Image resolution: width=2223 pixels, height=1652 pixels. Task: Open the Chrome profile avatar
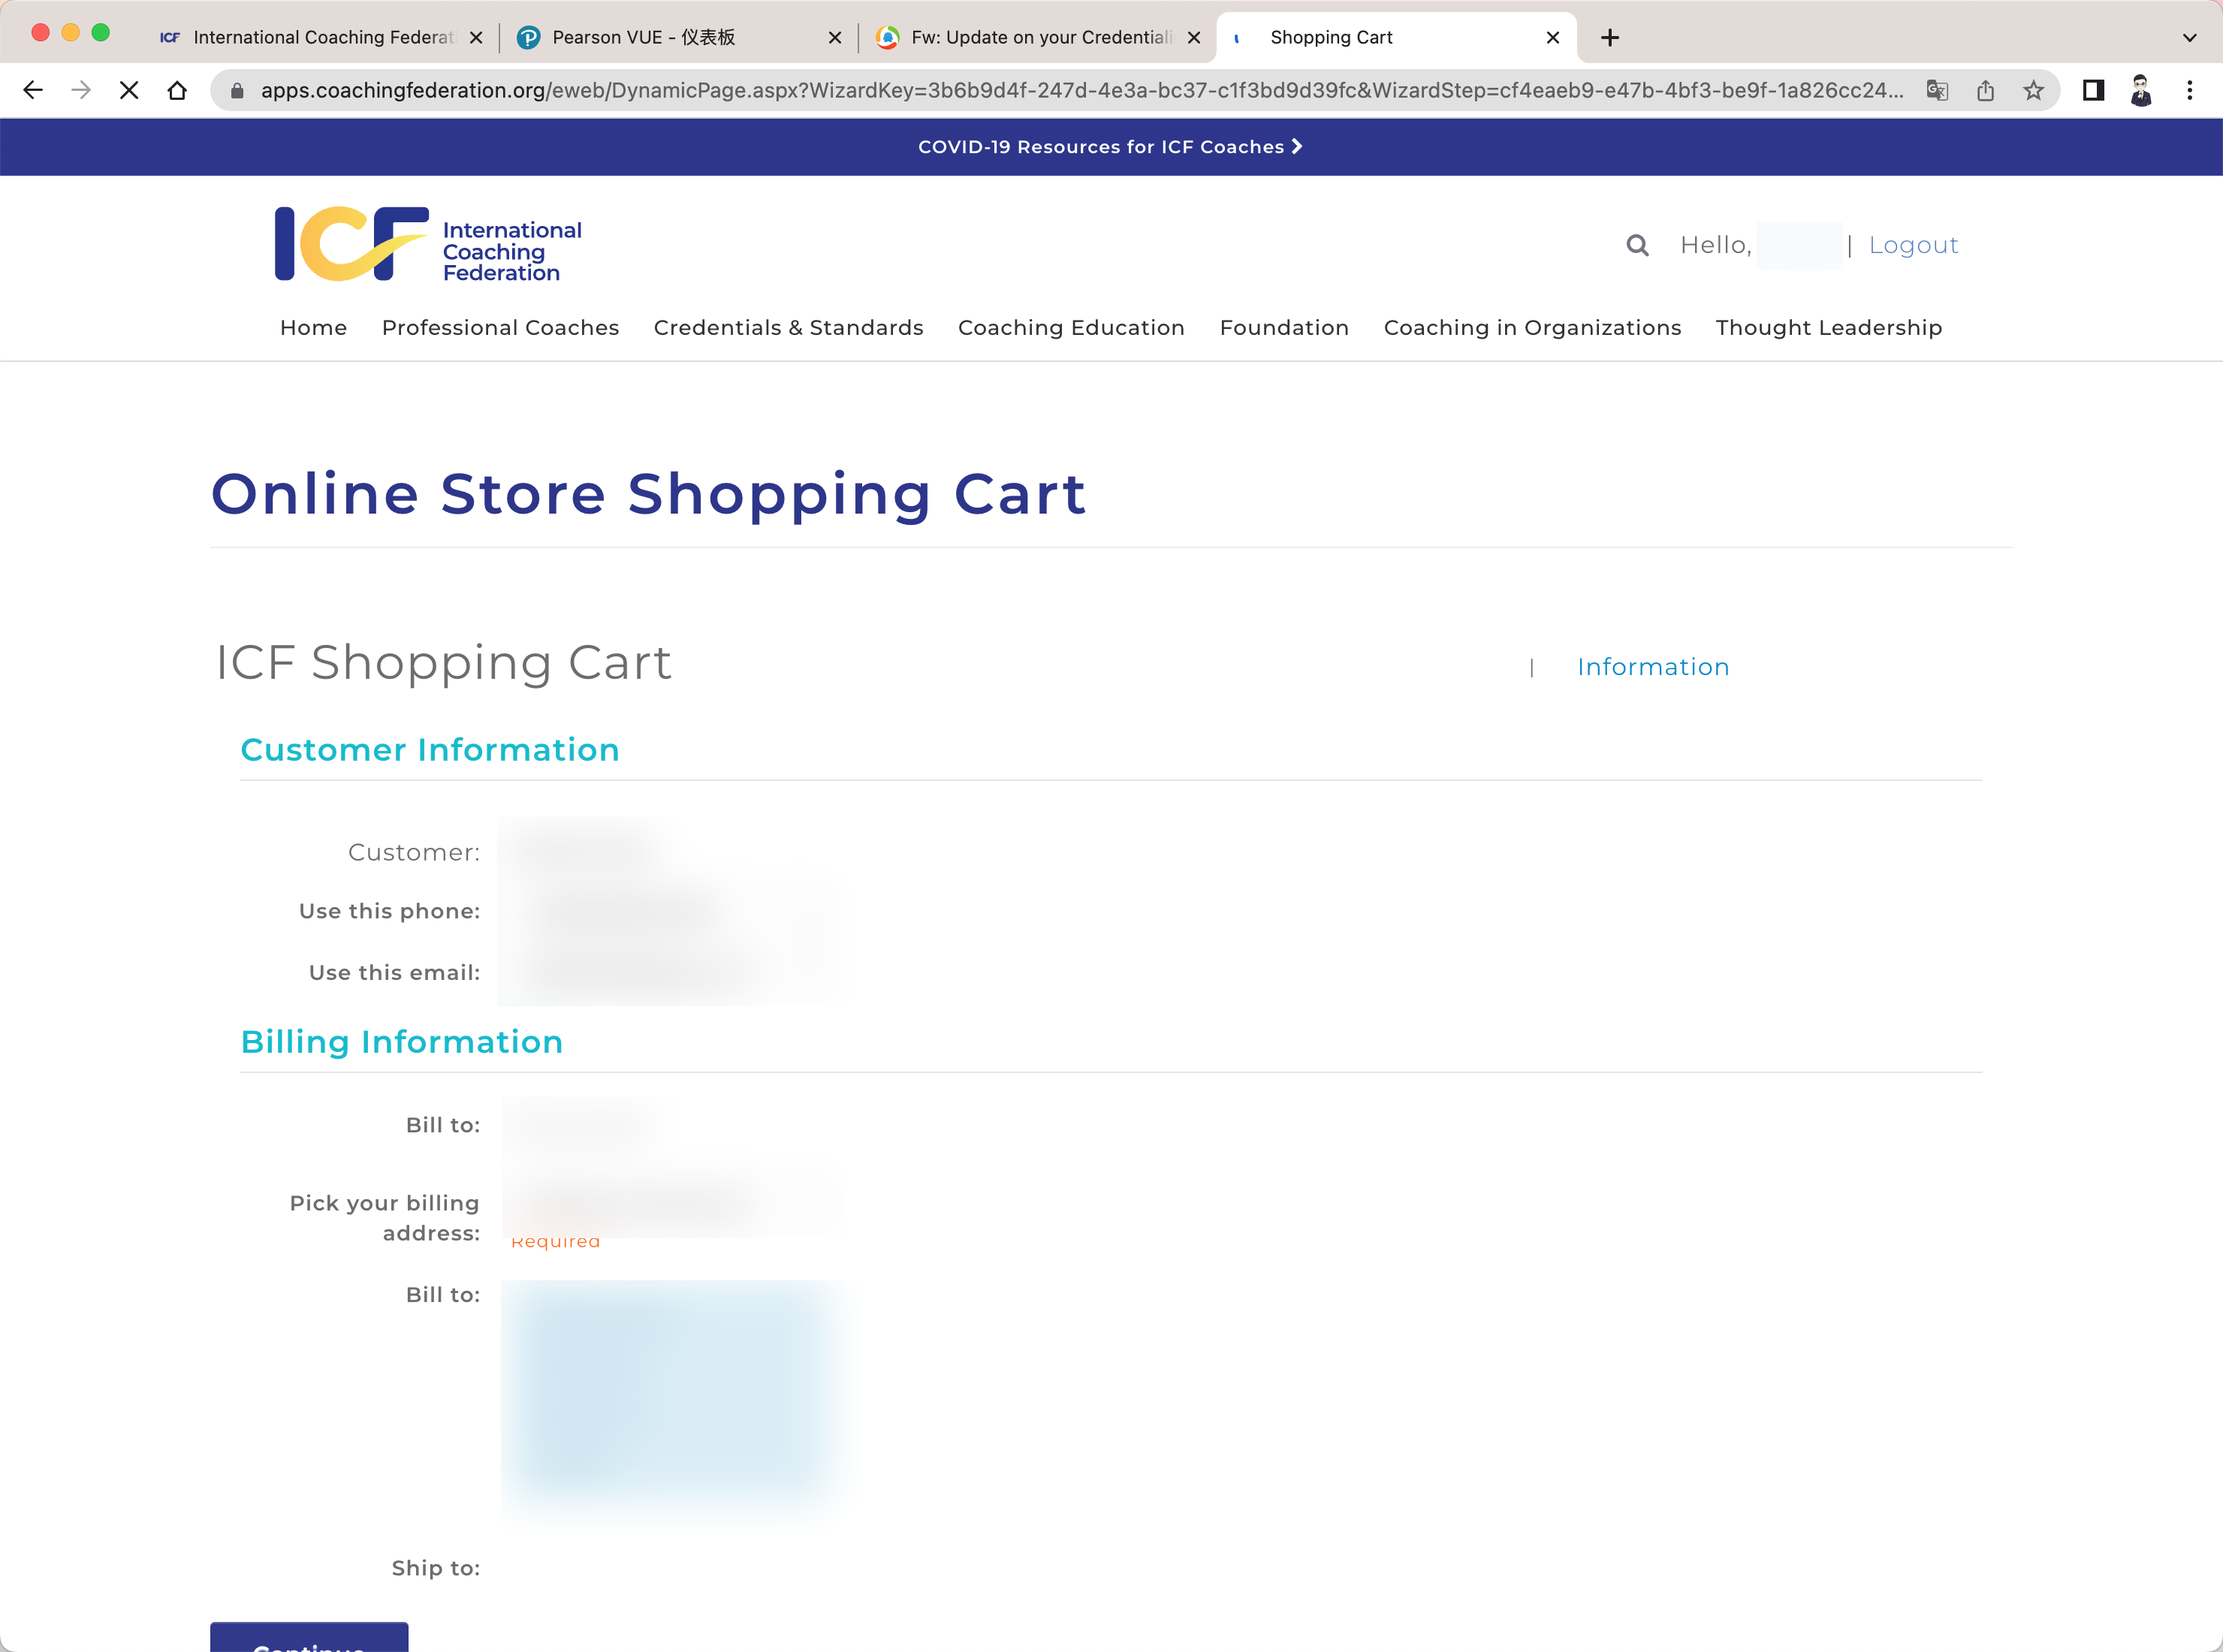tap(2141, 91)
